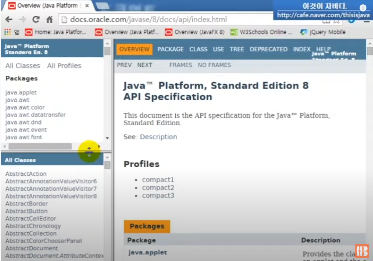Viewport: 373px width, 261px height.
Task: Click the FRAMES link
Action: (x=181, y=65)
